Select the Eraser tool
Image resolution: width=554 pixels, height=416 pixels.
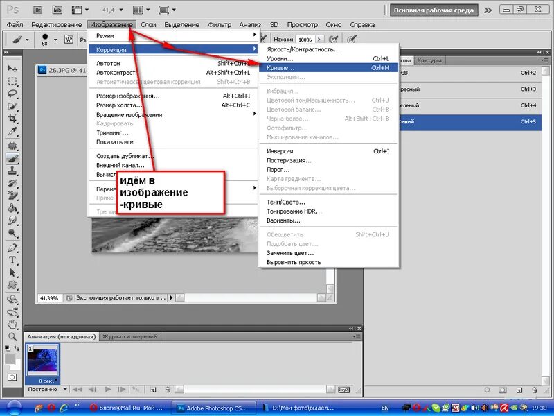(12, 196)
